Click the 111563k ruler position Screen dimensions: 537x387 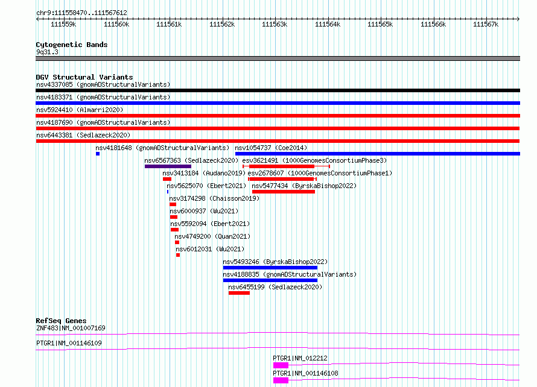coord(275,24)
